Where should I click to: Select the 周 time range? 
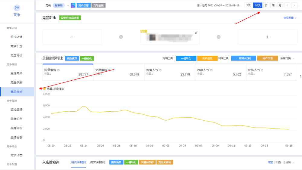coord(273,5)
